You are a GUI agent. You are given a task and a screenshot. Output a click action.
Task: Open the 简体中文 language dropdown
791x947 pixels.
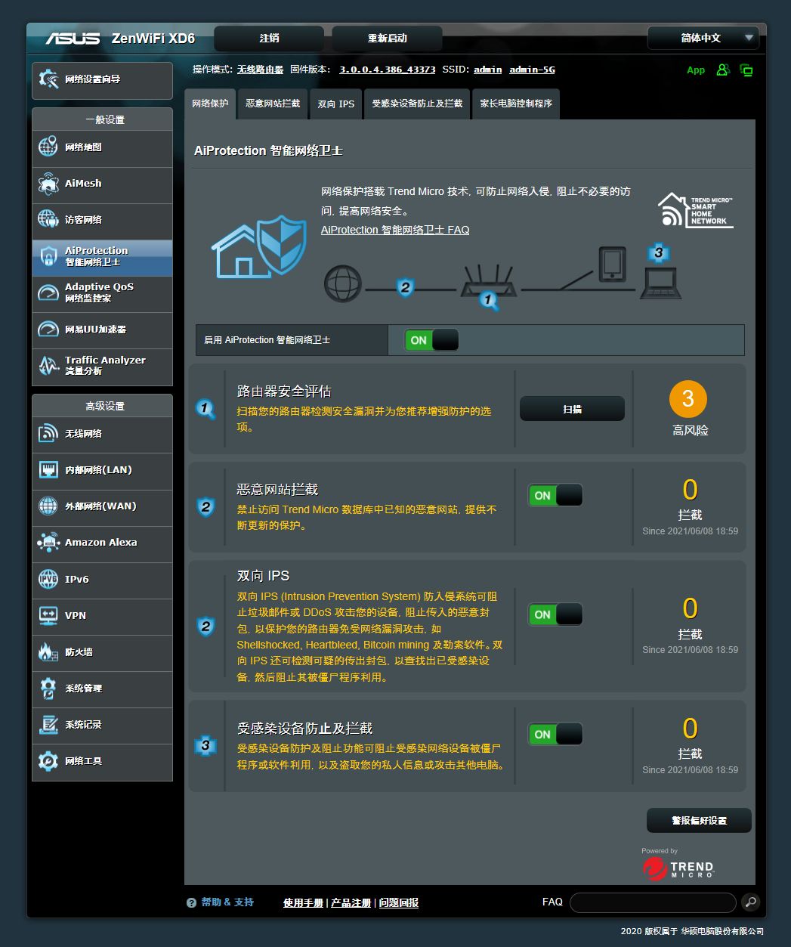click(x=703, y=38)
